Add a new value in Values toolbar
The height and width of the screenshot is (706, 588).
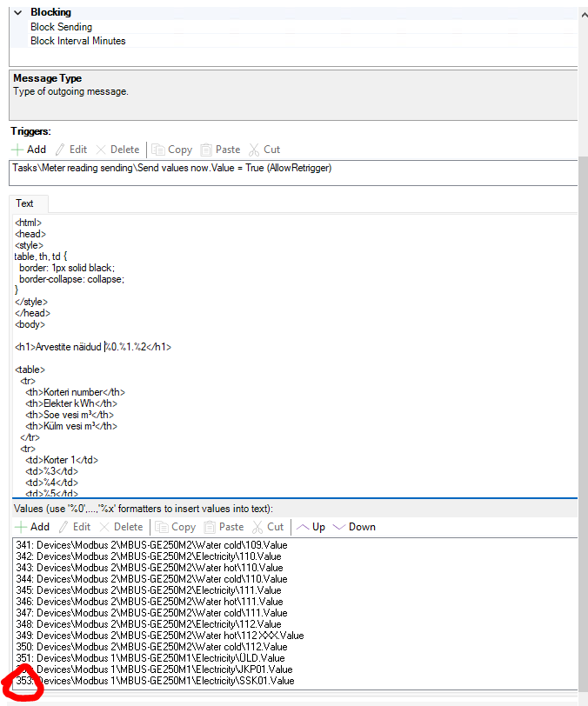(32, 527)
